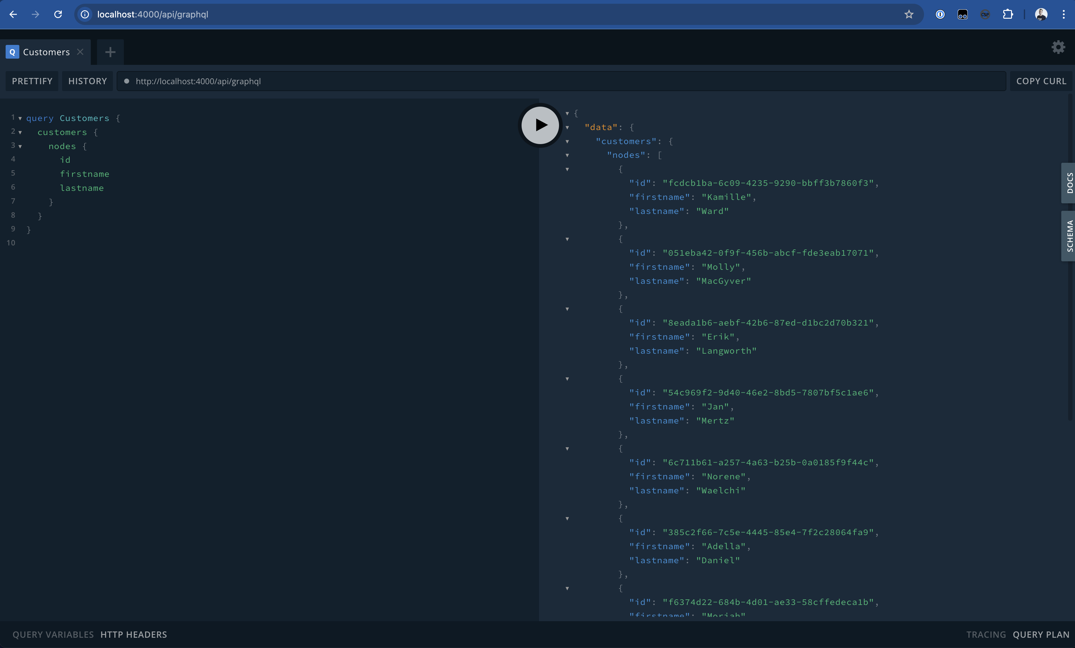Collapse the customers field block in editor
Viewport: 1075px width, 648px height.
(x=20, y=132)
